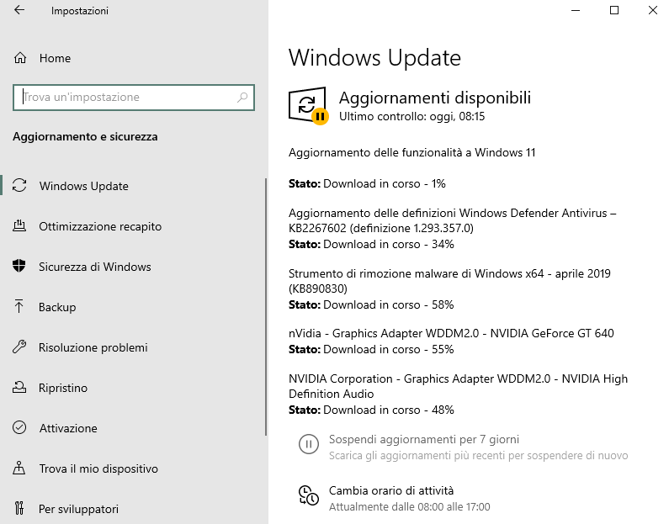669x524 pixels.
Task: Click the back arrow icon
Action: pyautogui.click(x=19, y=11)
